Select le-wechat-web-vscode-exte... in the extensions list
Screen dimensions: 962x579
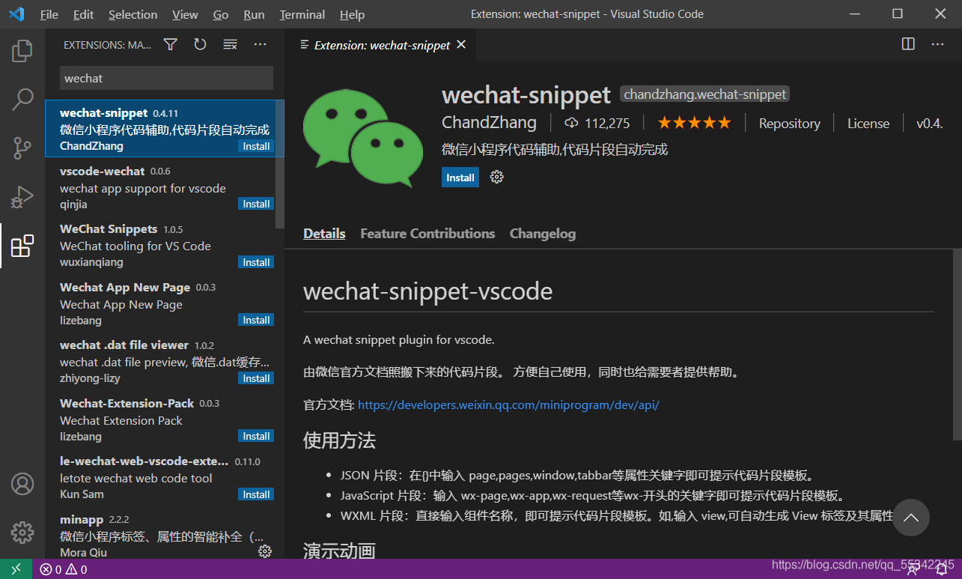point(165,478)
